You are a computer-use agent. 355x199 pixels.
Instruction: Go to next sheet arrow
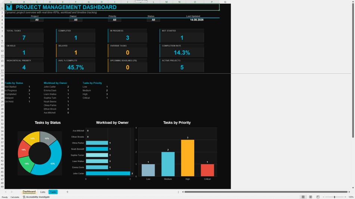tap(12, 192)
